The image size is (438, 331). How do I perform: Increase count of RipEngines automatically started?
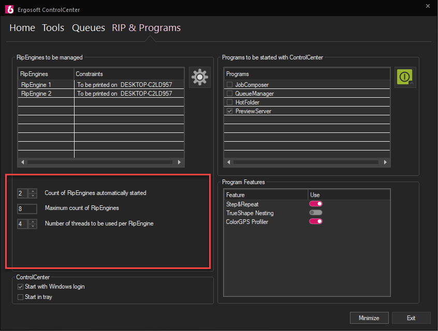click(33, 191)
